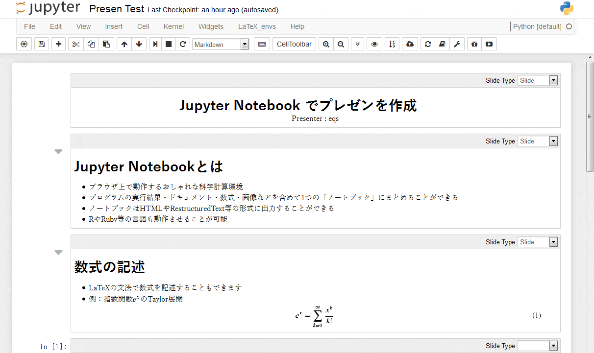Click the 数式の記述 heading
This screenshot has width=594, height=353.
[109, 267]
